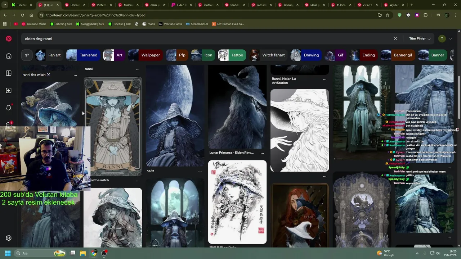The width and height of the screenshot is (461, 259).
Task: Filter results by 'Tattoo' chip
Action: [232, 55]
